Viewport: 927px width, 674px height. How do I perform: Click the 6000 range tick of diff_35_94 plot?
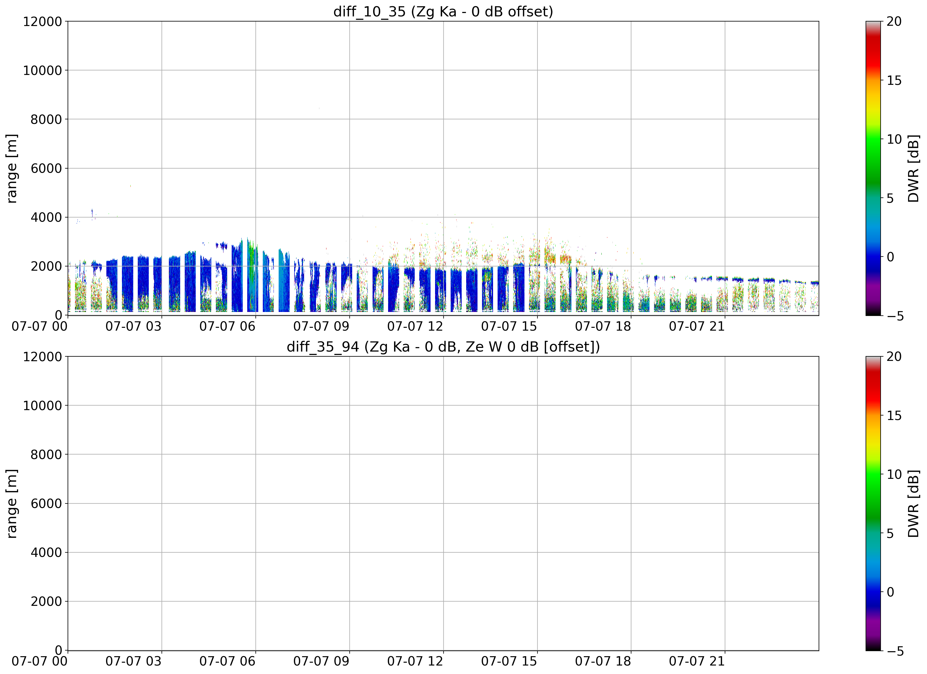pyautogui.click(x=46, y=503)
